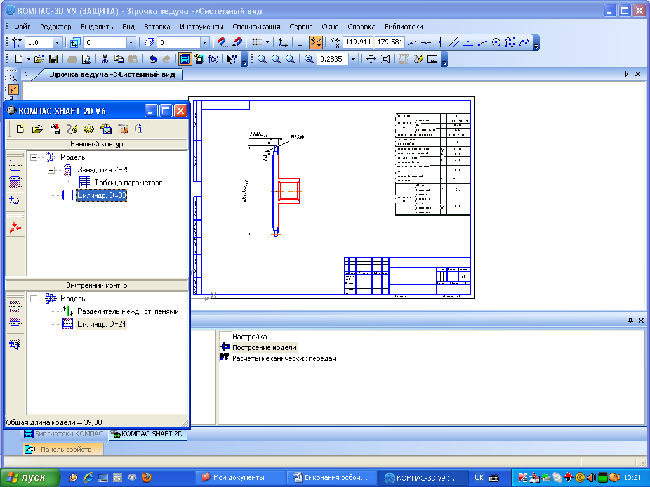Screen dimensions: 650x487
Task: Click the additional elements tool in outer contour sidebar
Action: [x=15, y=202]
